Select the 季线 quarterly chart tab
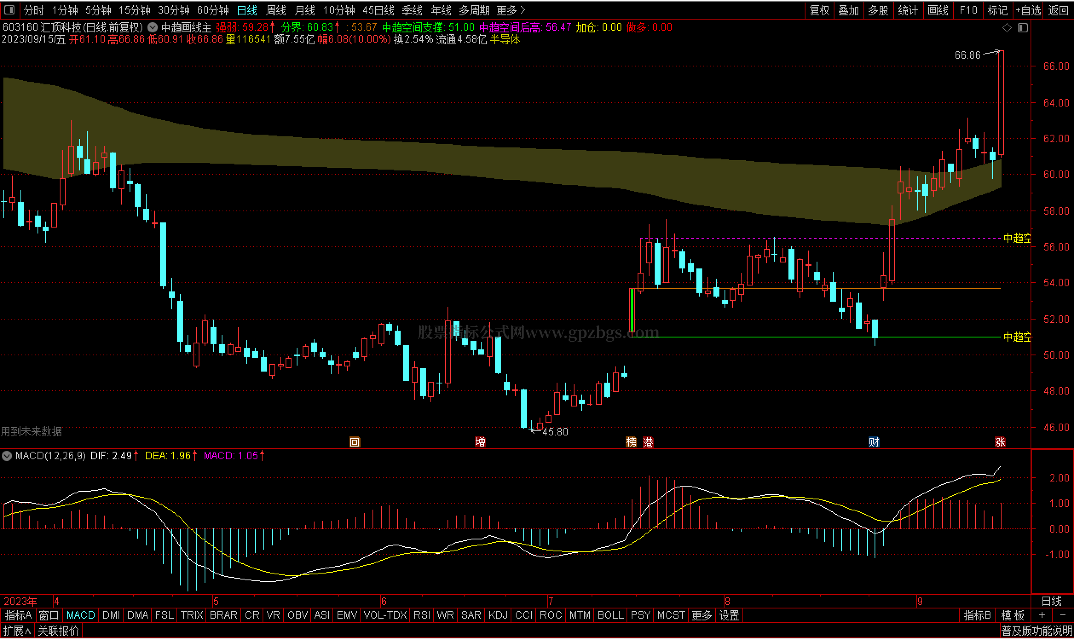Screen dimensions: 1074x640 pos(412,10)
